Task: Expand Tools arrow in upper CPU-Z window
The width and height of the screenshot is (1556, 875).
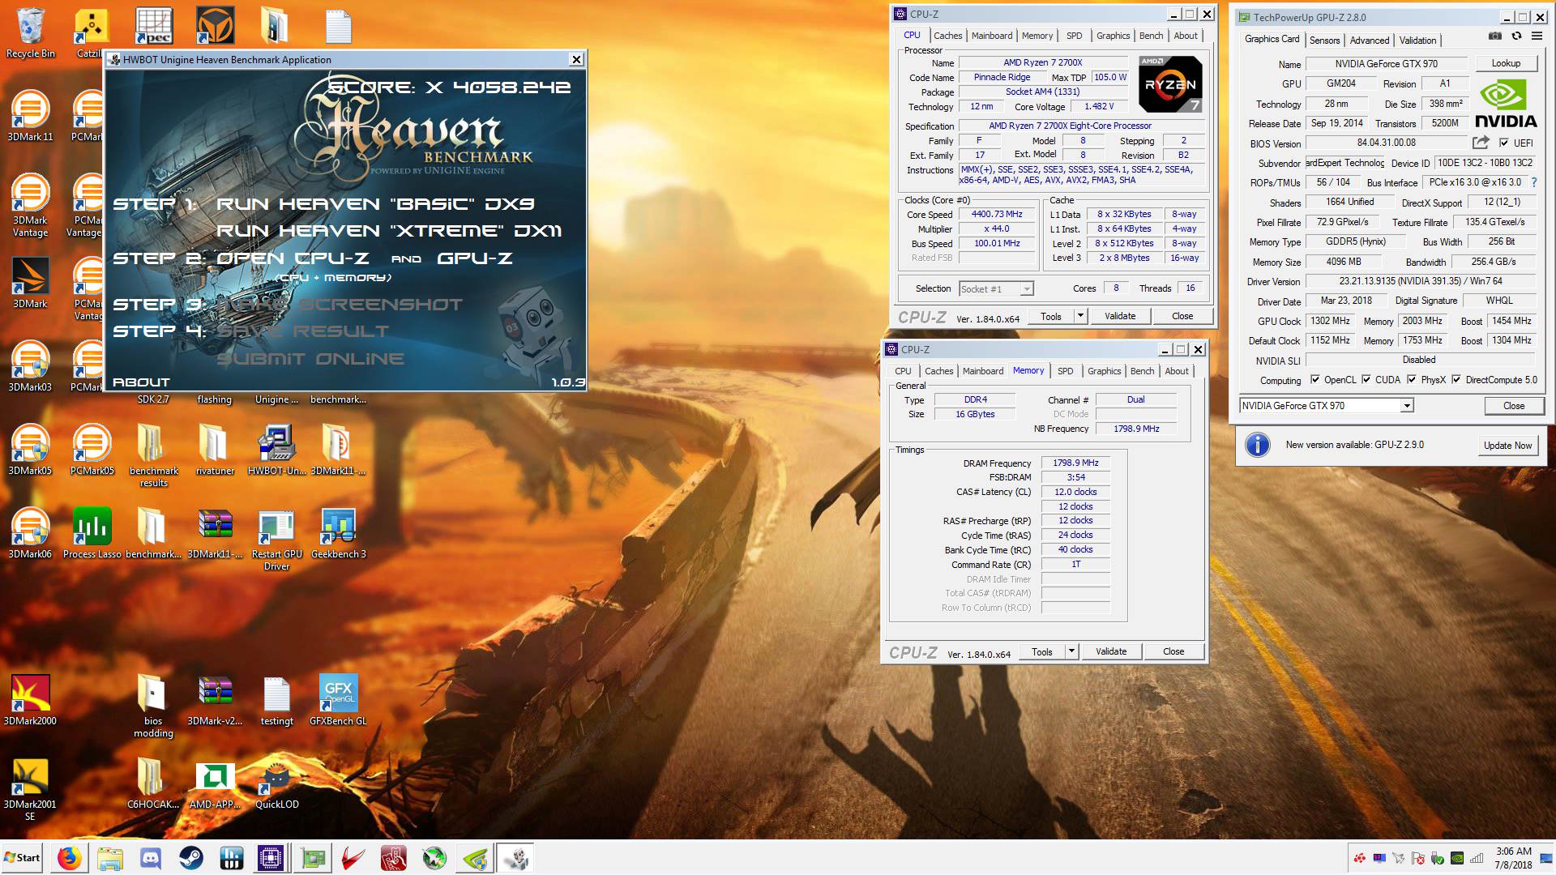Action: [1080, 316]
